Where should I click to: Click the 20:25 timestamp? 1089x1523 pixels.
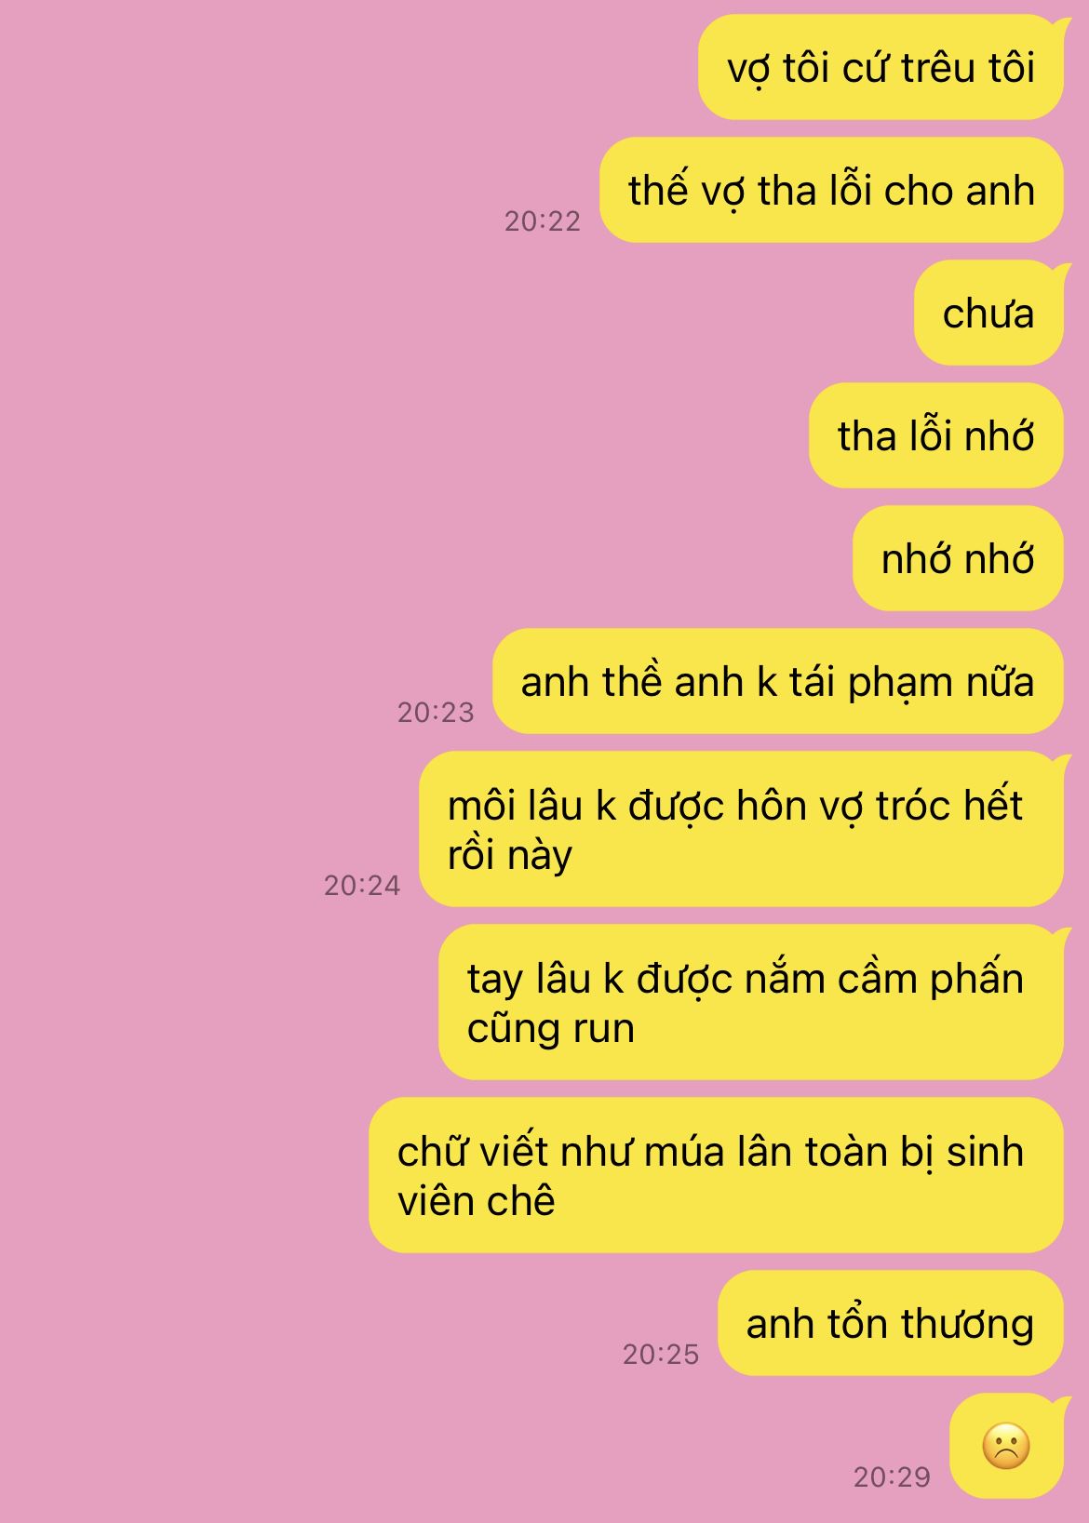click(661, 1354)
